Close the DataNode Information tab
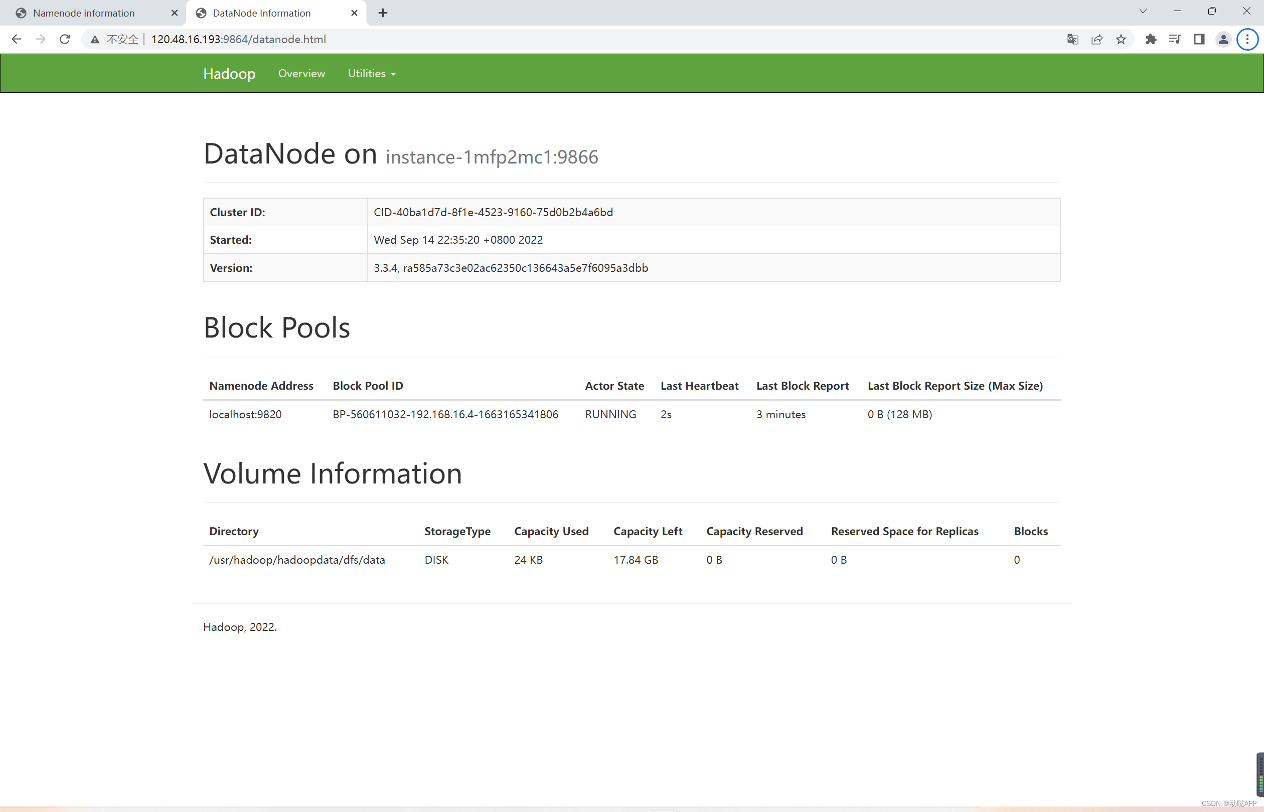The width and height of the screenshot is (1264, 812). [354, 13]
